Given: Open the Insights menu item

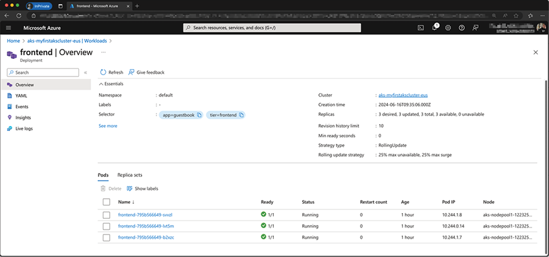Looking at the screenshot, I should (x=46, y=118).
